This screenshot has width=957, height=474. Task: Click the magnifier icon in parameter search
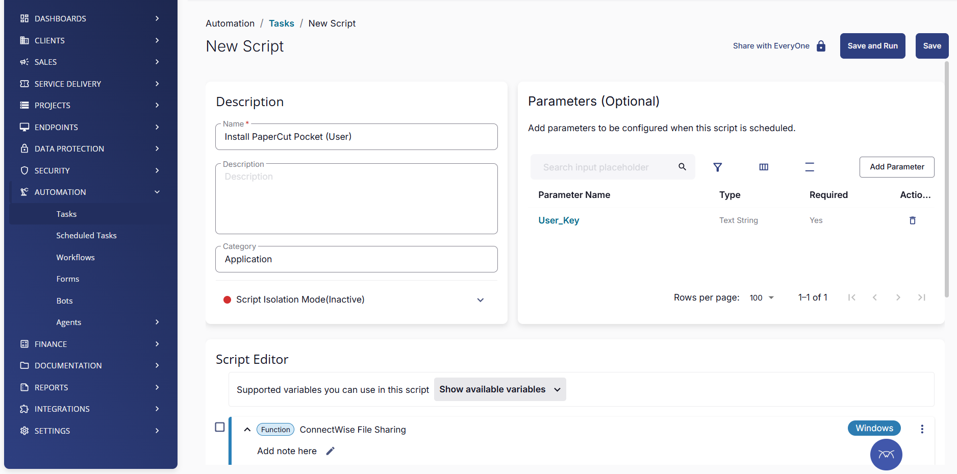click(682, 167)
